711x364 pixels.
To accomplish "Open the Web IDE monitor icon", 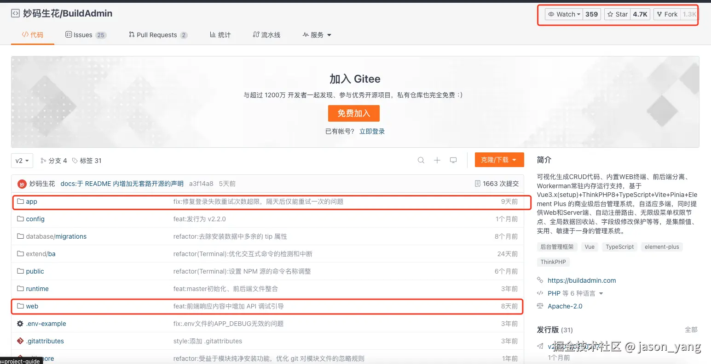I will [x=453, y=160].
